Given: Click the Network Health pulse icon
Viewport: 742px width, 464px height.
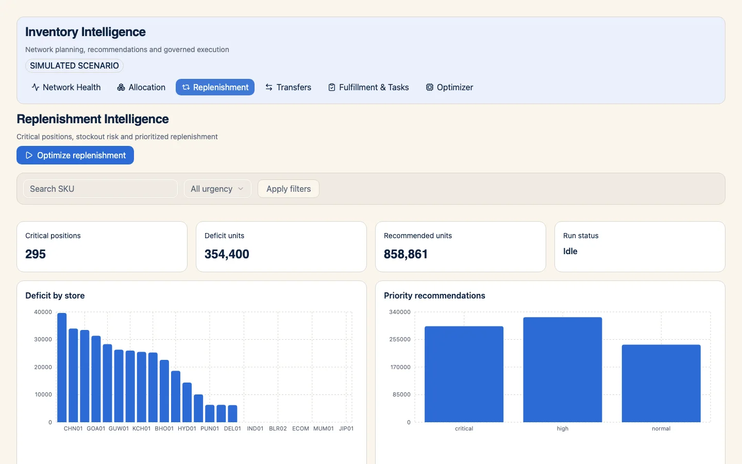Looking at the screenshot, I should [36, 87].
